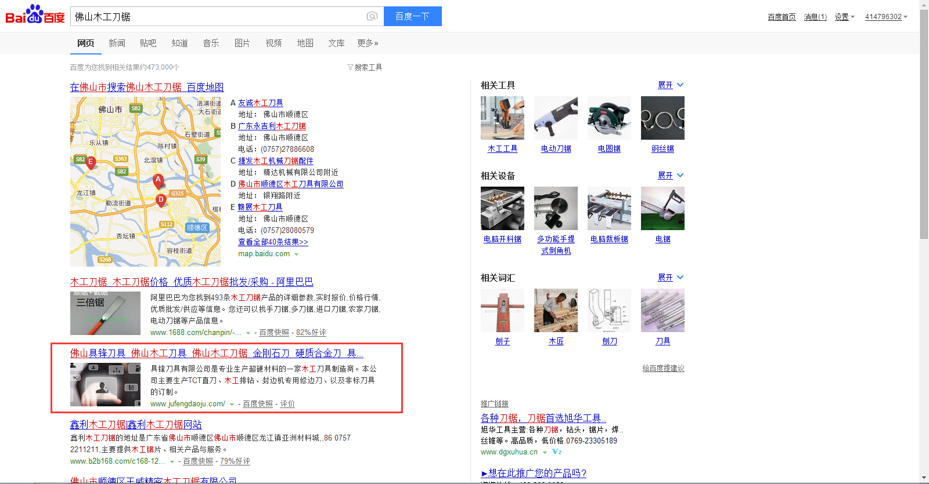Image resolution: width=929 pixels, height=484 pixels.
Task: Open 查看全部40条结果 link
Action: tap(273, 242)
